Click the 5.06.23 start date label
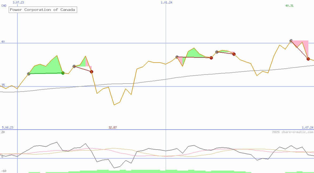This screenshot has width=314, height=173. (x=7, y=127)
